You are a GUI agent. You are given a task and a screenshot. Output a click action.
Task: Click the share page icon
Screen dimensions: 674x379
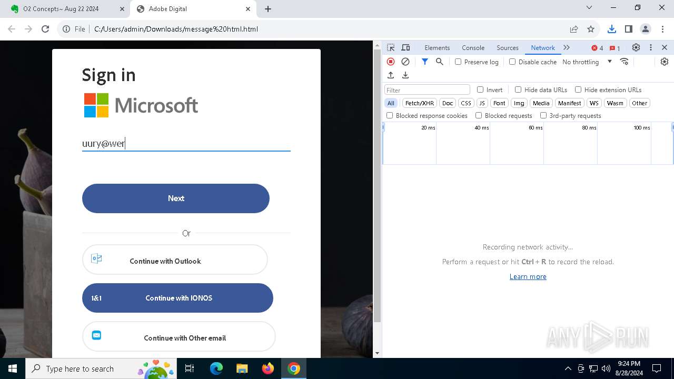coord(574,29)
